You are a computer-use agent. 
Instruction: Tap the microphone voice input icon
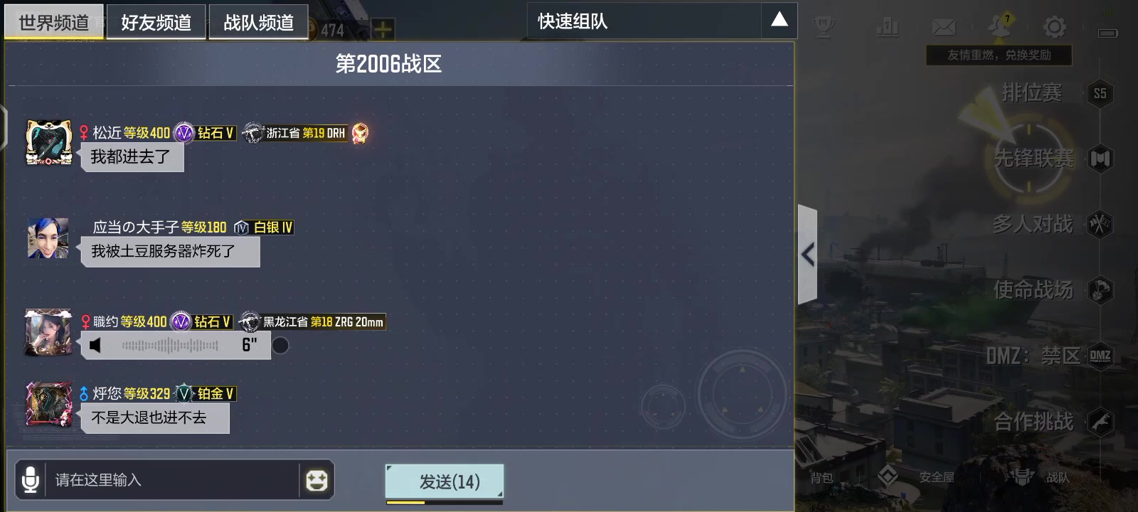click(x=31, y=480)
